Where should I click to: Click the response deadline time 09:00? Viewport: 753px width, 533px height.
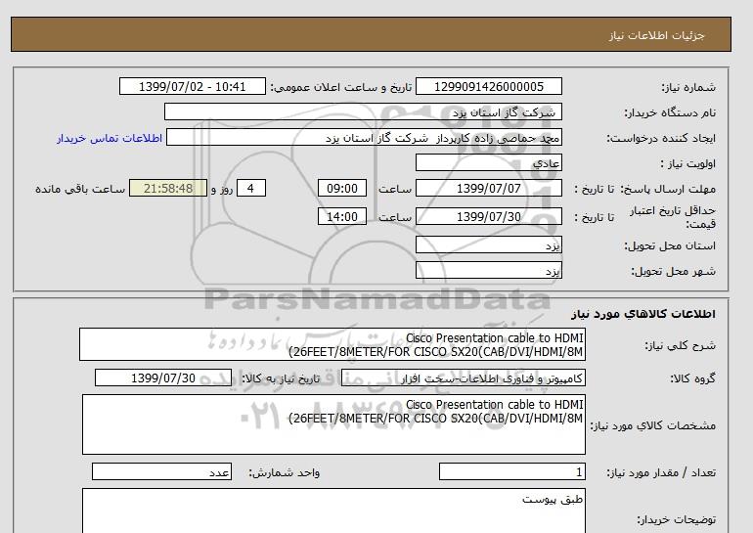[x=342, y=188]
